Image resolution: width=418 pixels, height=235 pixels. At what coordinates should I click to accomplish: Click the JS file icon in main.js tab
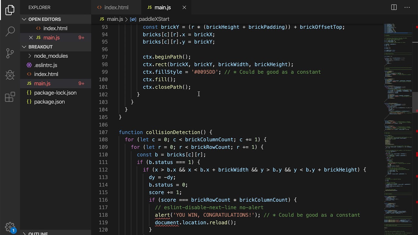[x=150, y=7]
